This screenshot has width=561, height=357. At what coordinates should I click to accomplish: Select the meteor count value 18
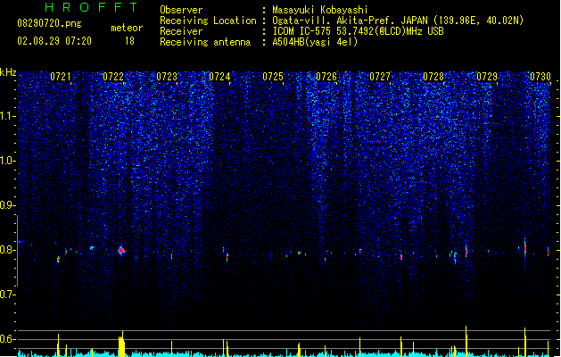coord(129,41)
